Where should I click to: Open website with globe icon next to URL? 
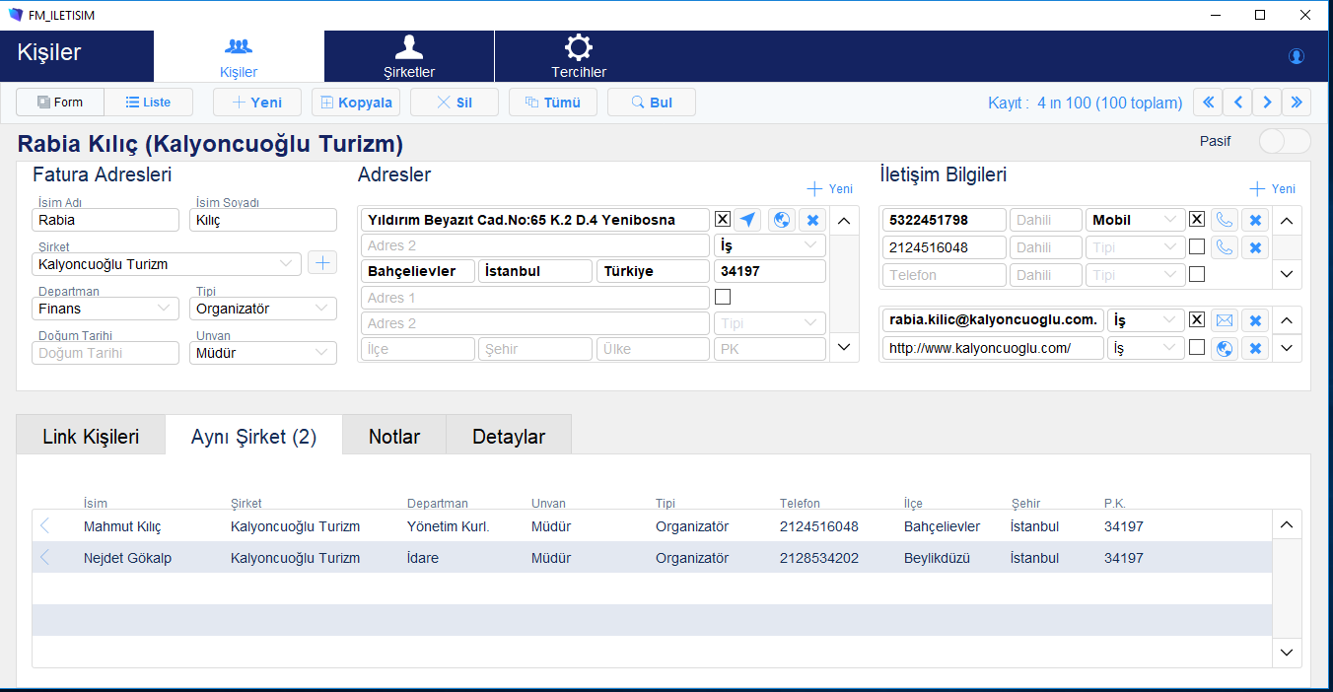click(x=1225, y=348)
